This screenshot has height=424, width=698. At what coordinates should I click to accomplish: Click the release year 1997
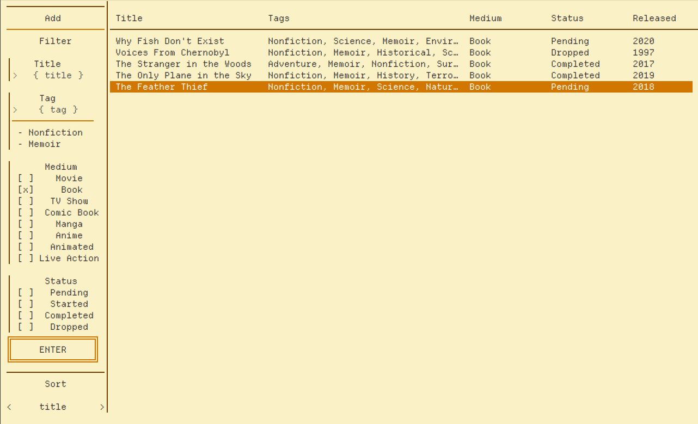coord(644,52)
